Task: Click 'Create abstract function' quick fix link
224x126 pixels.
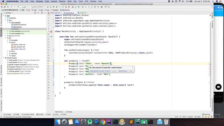Action: coord(100,71)
